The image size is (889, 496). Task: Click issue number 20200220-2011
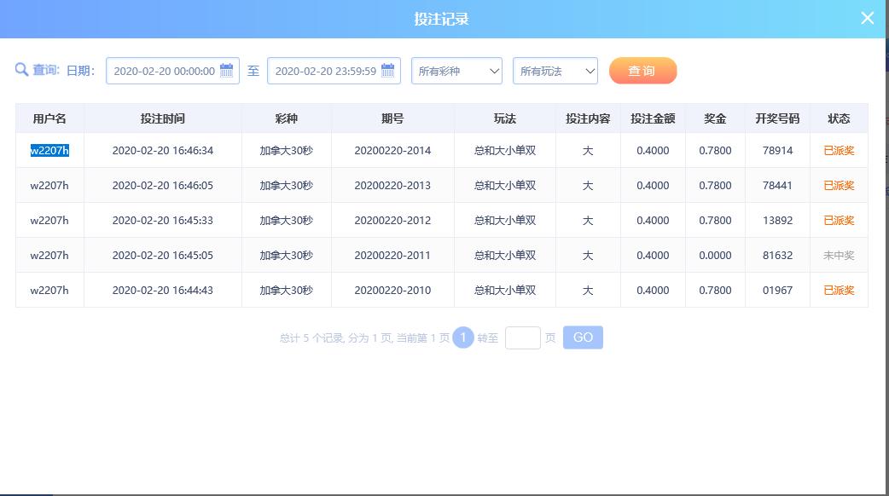tap(392, 256)
